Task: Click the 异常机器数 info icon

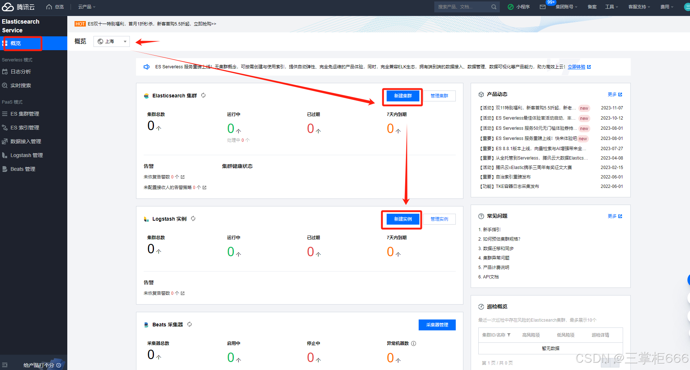Action: (x=414, y=343)
